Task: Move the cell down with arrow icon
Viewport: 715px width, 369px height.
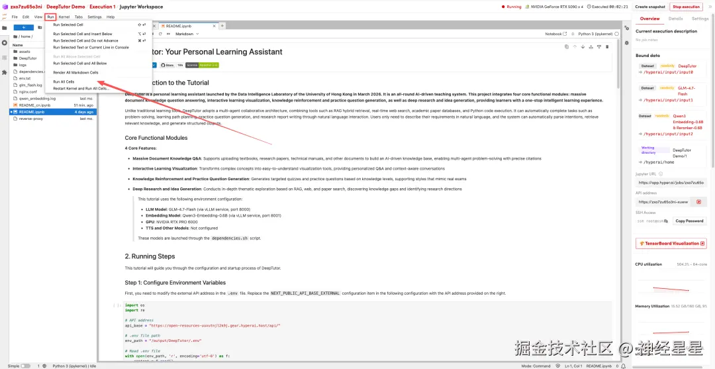Action: tap(583, 46)
